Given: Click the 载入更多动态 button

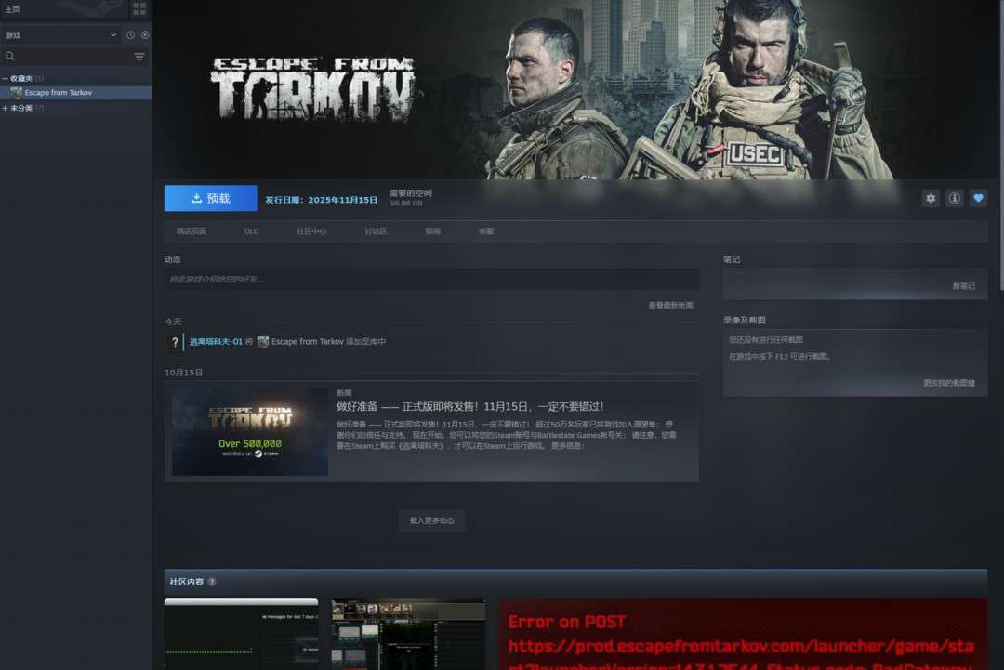Looking at the screenshot, I should click(x=431, y=520).
